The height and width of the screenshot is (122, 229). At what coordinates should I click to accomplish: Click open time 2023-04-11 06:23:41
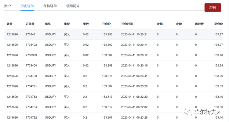134,76
